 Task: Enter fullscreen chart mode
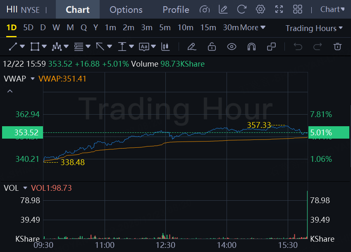[279, 10]
